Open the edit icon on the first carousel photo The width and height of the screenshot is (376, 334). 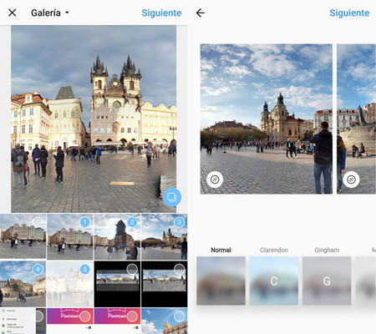[215, 180]
